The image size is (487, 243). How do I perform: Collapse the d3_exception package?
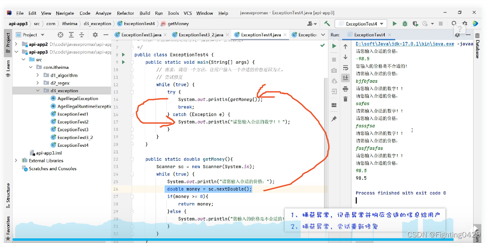[38, 91]
